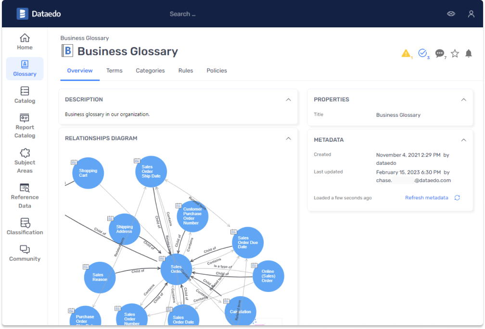Collapse the Relationships Diagram section

pos(288,138)
